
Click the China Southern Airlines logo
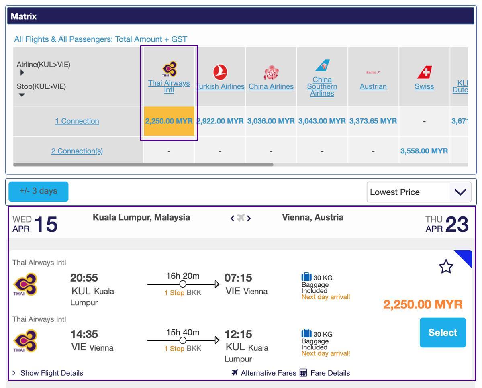[322, 65]
